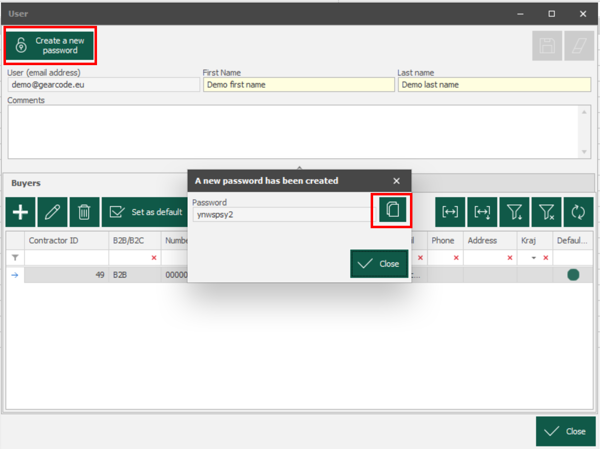The image size is (600, 449).
Task: Click the B2B cell in buyer row
Action: coord(135,274)
